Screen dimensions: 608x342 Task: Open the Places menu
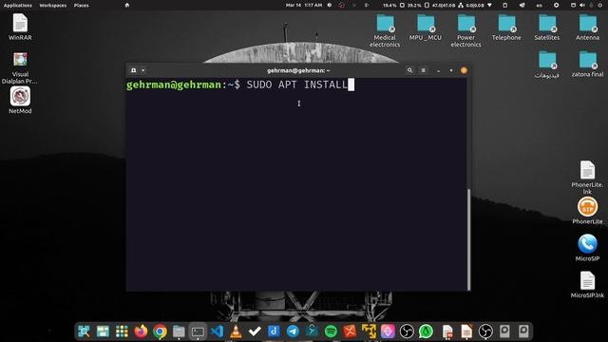click(x=82, y=6)
